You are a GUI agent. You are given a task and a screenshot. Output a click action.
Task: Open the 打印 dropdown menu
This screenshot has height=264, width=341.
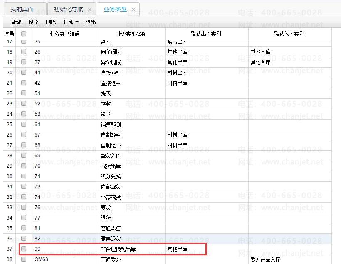tap(71, 22)
